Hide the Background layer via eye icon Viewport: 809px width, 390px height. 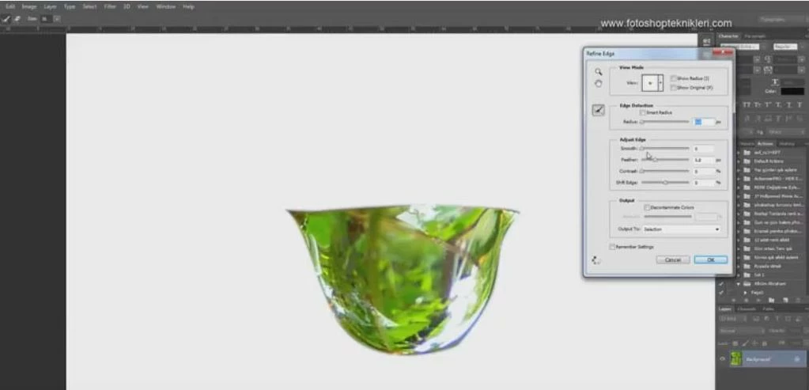(722, 359)
